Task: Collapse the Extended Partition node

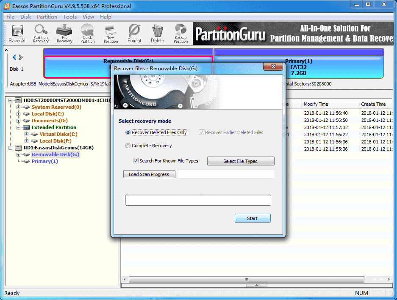Action: 19,127
